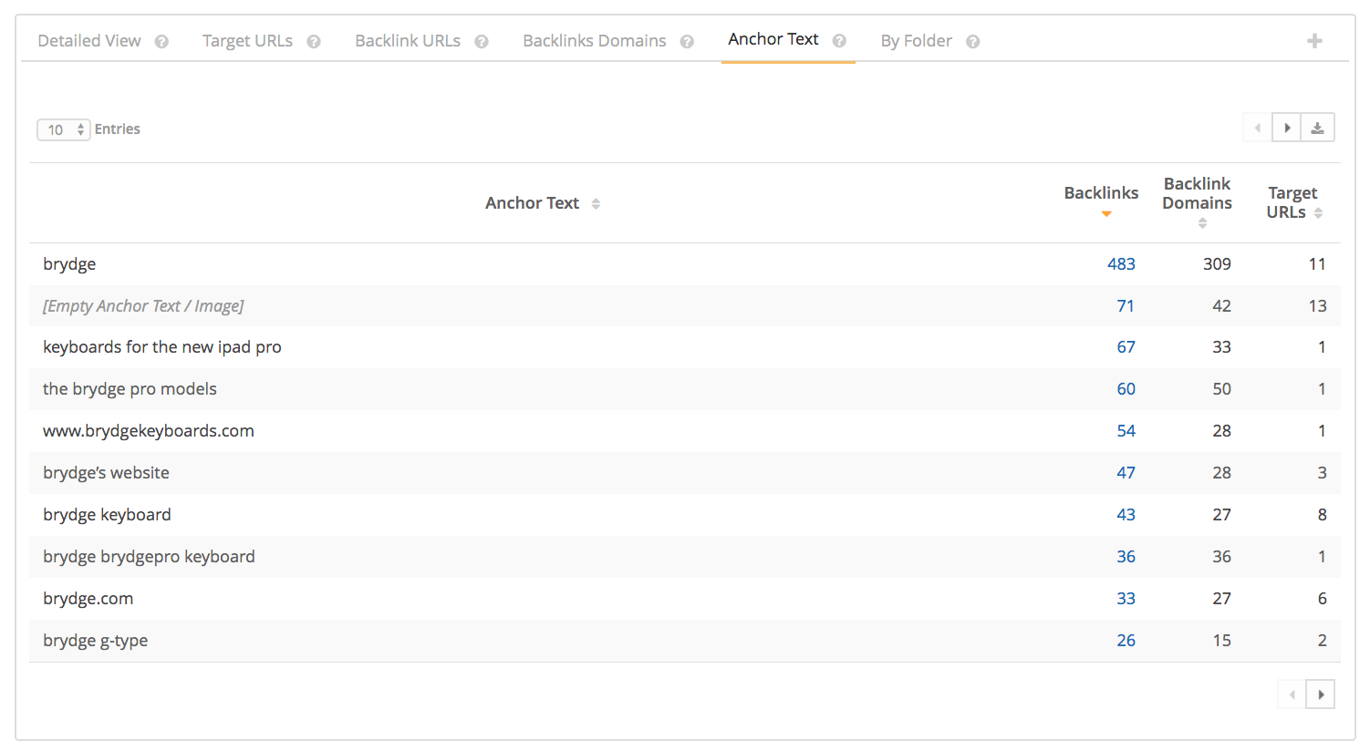The height and width of the screenshot is (751, 1370).
Task: Sort by Anchor Text column arrows
Action: pos(596,204)
